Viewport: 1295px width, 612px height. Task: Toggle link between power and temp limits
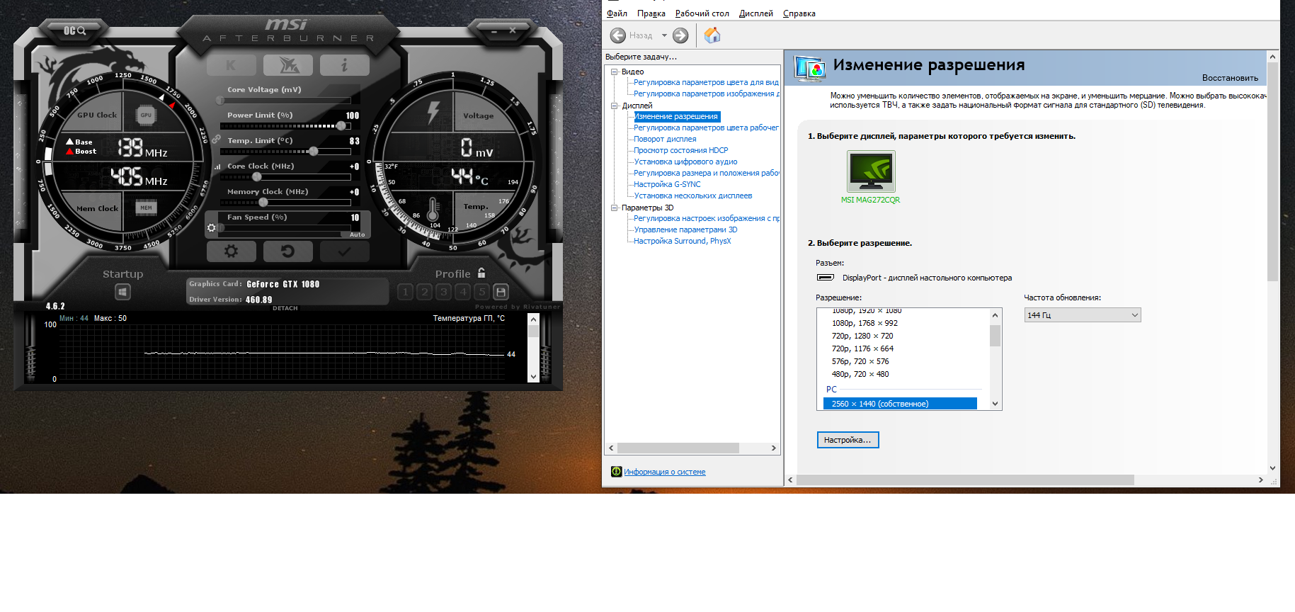[216, 139]
